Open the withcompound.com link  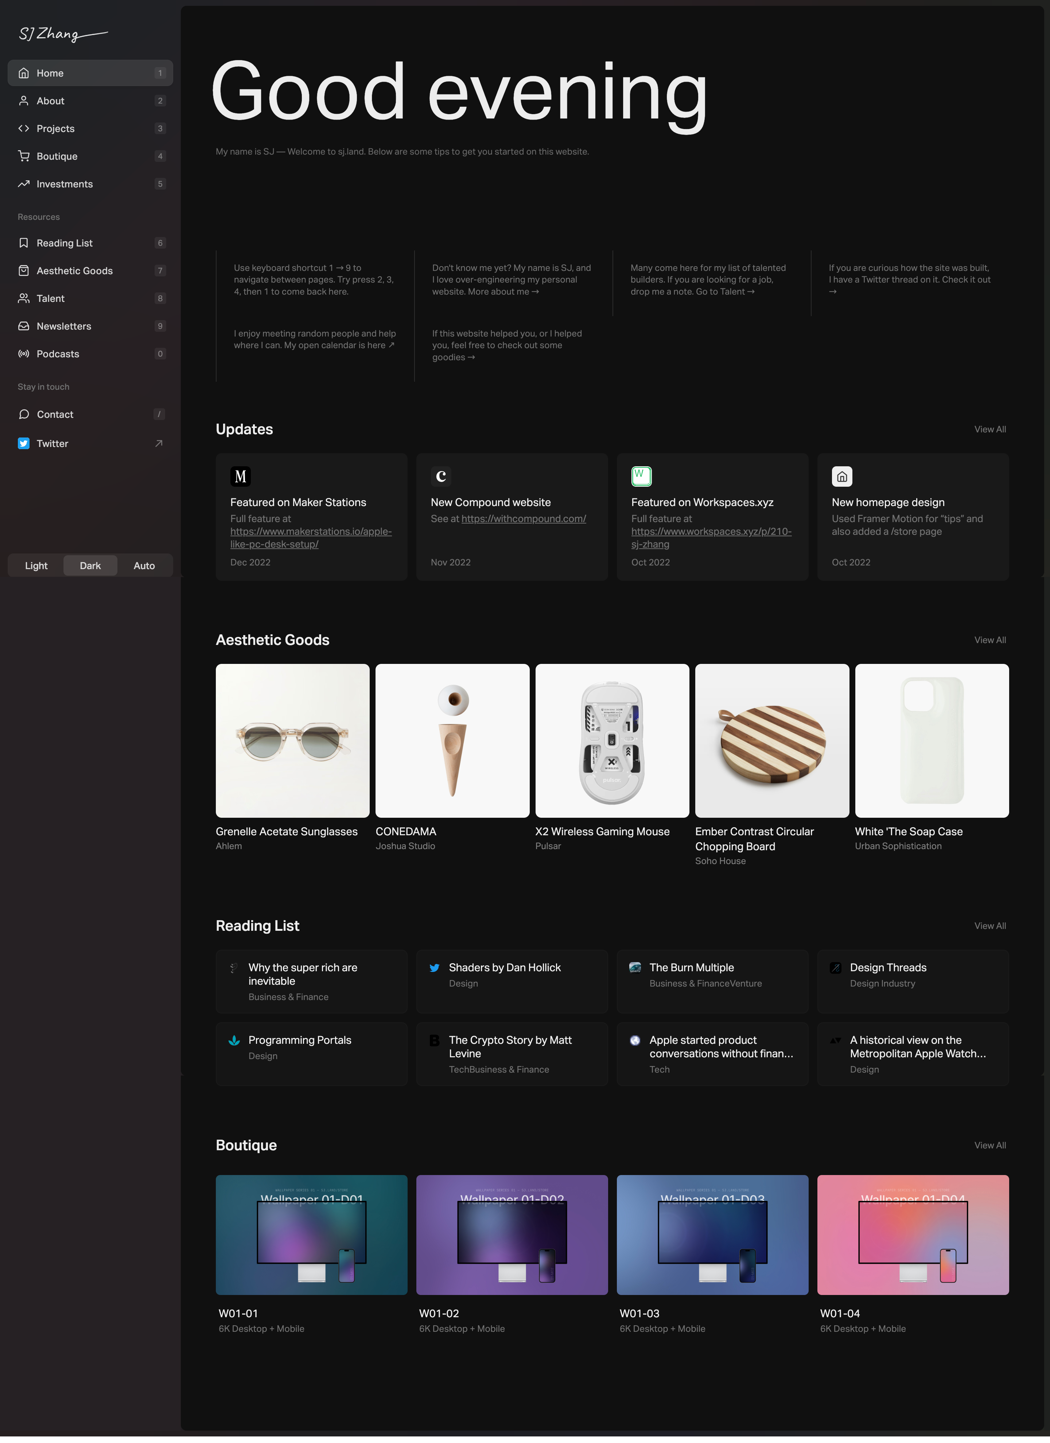[x=524, y=518]
